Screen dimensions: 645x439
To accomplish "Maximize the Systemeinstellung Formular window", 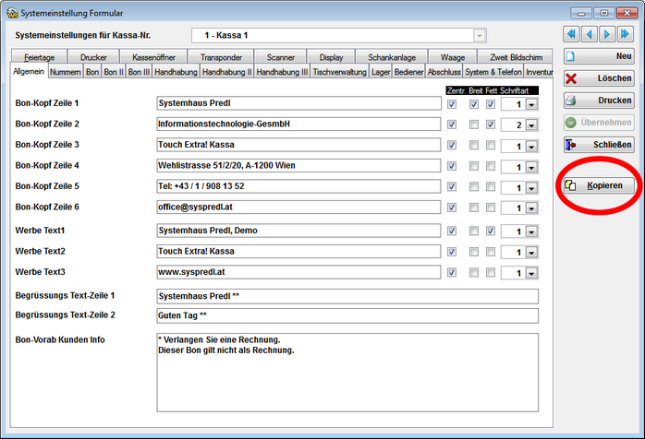I will point(603,13).
